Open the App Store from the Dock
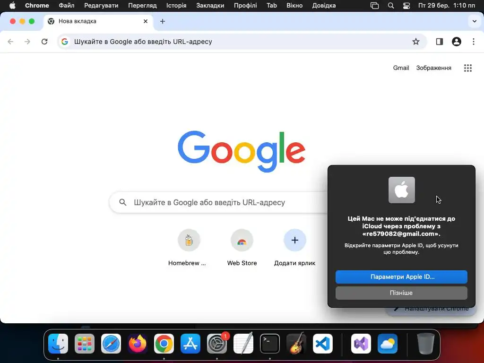The image size is (484, 363). coord(190,344)
